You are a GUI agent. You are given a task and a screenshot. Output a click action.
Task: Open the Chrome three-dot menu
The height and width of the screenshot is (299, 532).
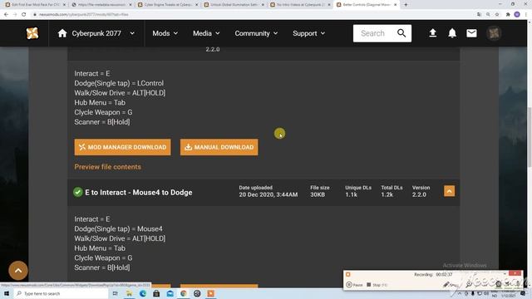[526, 15]
